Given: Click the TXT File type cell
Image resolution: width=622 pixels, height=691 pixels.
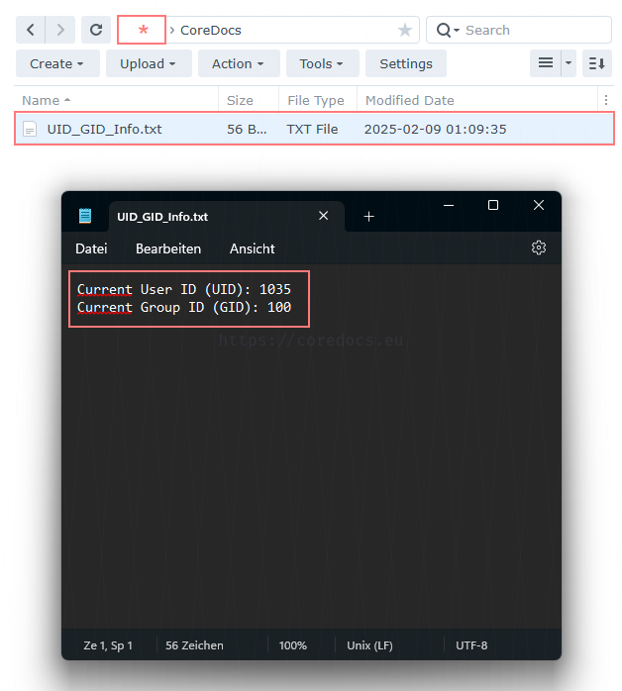Looking at the screenshot, I should click(312, 129).
